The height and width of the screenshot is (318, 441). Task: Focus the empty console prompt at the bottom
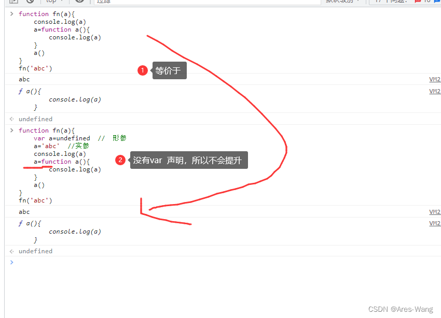[223, 263]
